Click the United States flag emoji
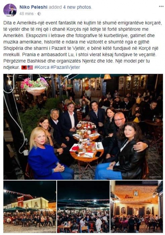 (30, 67)
